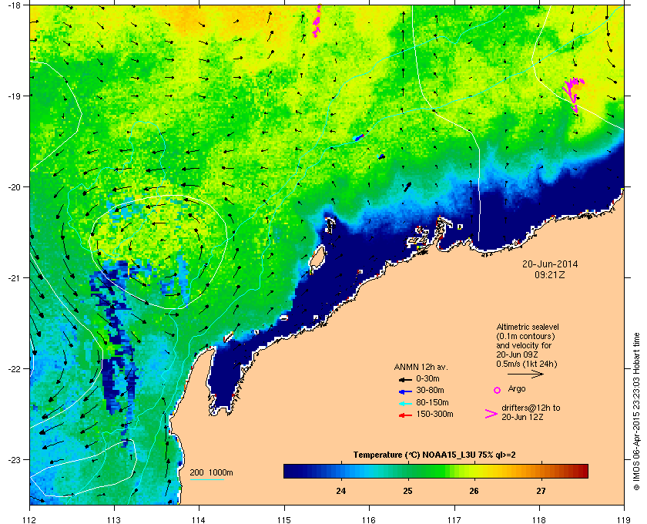Click the 'Argo' legend label
This screenshot has width=647, height=524.
[517, 388]
